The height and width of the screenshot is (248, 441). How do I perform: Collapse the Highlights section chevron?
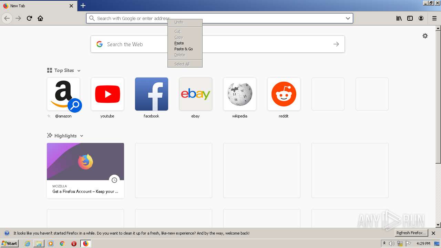(x=82, y=136)
